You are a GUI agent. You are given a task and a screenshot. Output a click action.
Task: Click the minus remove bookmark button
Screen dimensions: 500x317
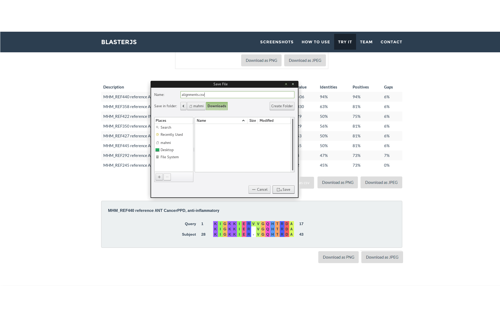[x=167, y=177]
